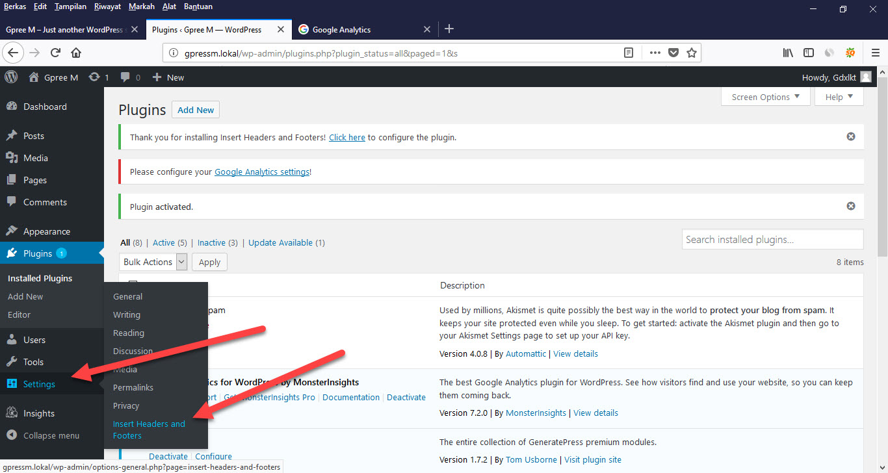
Task: Toggle the Firefox sidebar icon
Action: pyautogui.click(x=809, y=53)
